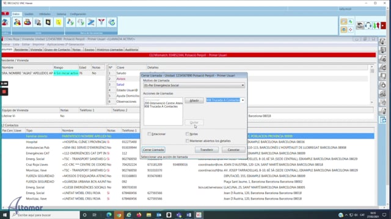The image size is (391, 219).
Task: Click the clave list vertical scrollbar
Action: pos(372,85)
